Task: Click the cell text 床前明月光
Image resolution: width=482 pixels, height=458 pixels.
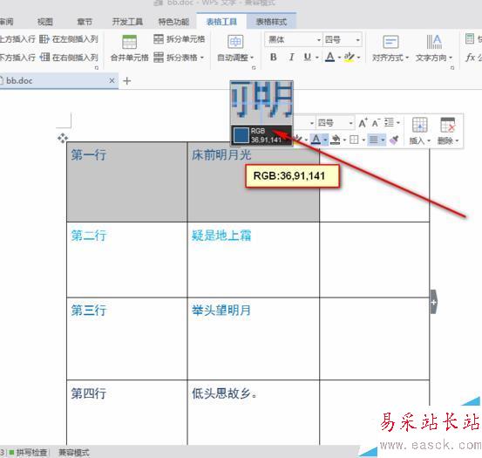Action: coord(221,155)
